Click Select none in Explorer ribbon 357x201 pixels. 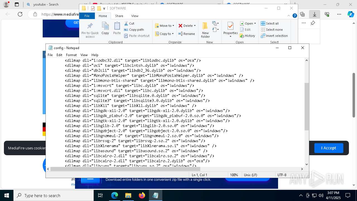(272, 30)
